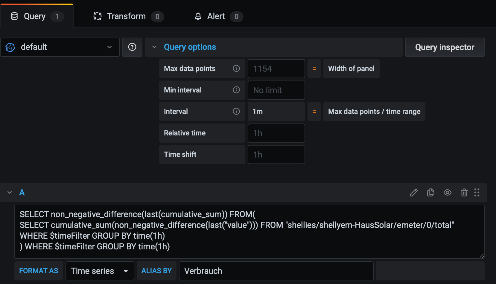
Task: Click the drag handle for query A
Action: (477, 193)
